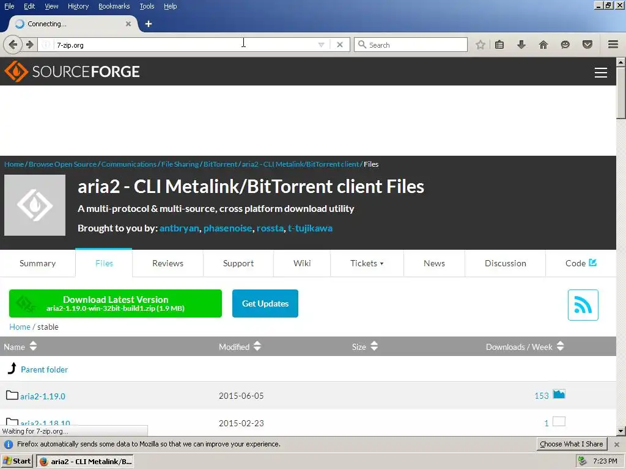Open the Bookmarks menu
This screenshot has width=626, height=469.
point(114,6)
